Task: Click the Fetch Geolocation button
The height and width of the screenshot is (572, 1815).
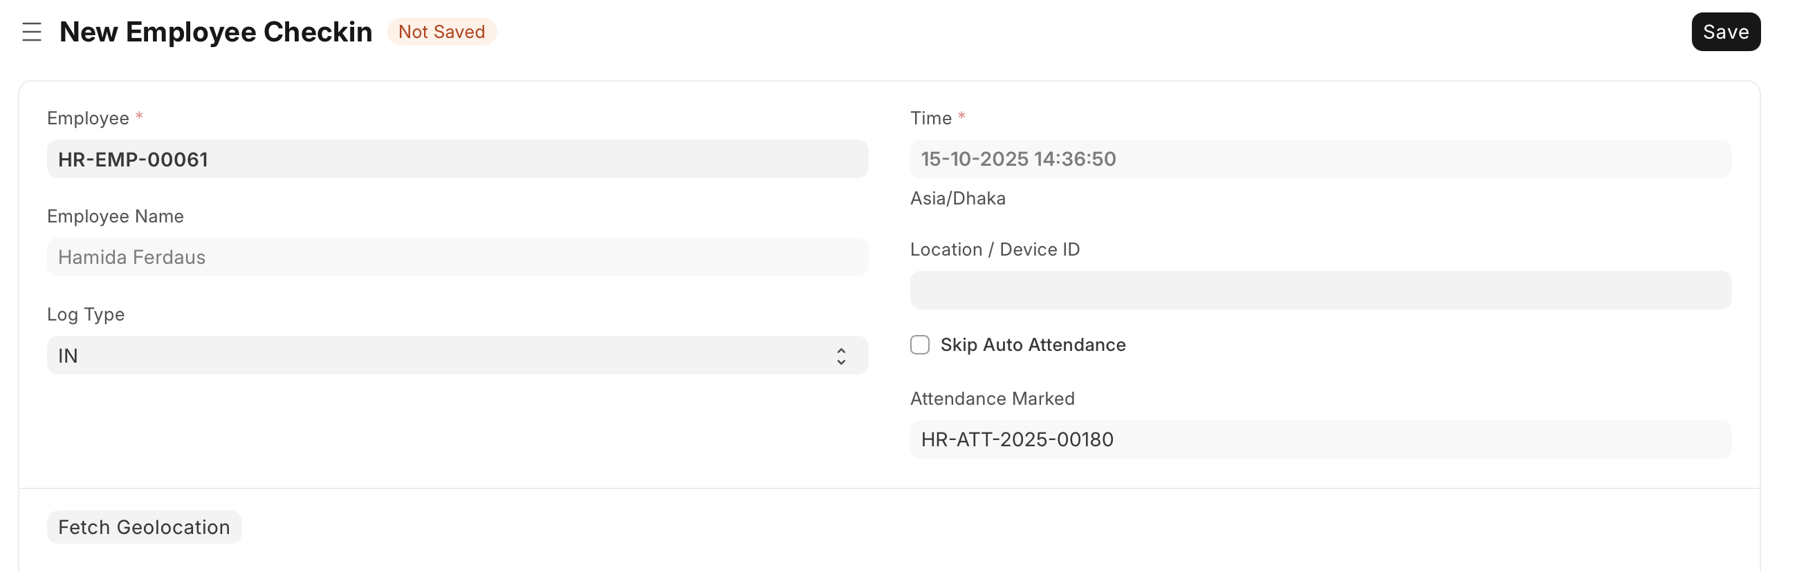Action: pyautogui.click(x=144, y=527)
